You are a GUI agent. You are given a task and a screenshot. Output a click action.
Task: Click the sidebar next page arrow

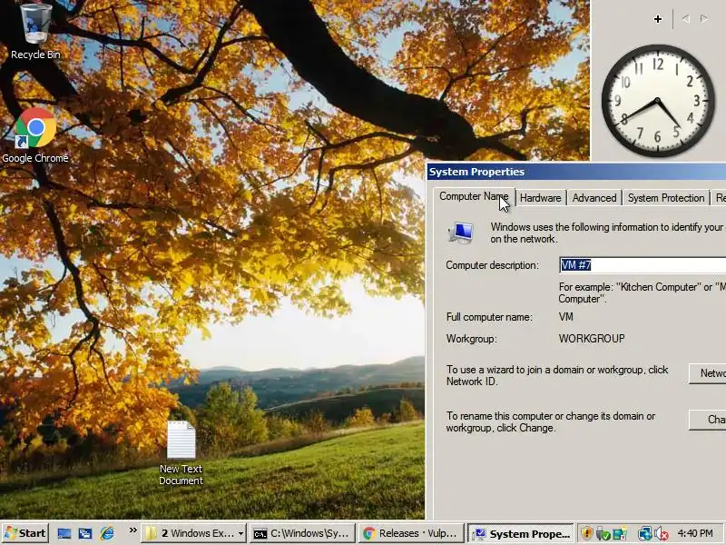click(x=705, y=19)
